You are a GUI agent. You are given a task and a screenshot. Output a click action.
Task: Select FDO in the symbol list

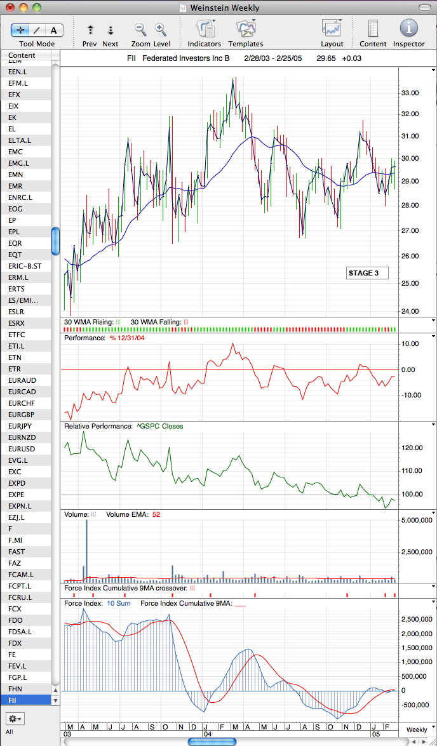(x=25, y=620)
